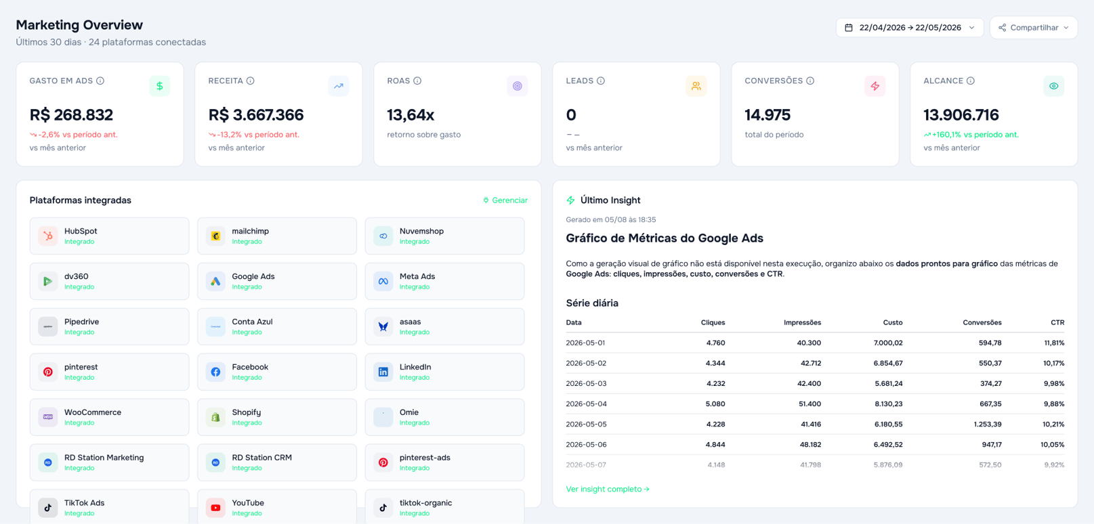Click the info icon beside ROAS
This screenshot has height=524, width=1094.
pyautogui.click(x=417, y=81)
